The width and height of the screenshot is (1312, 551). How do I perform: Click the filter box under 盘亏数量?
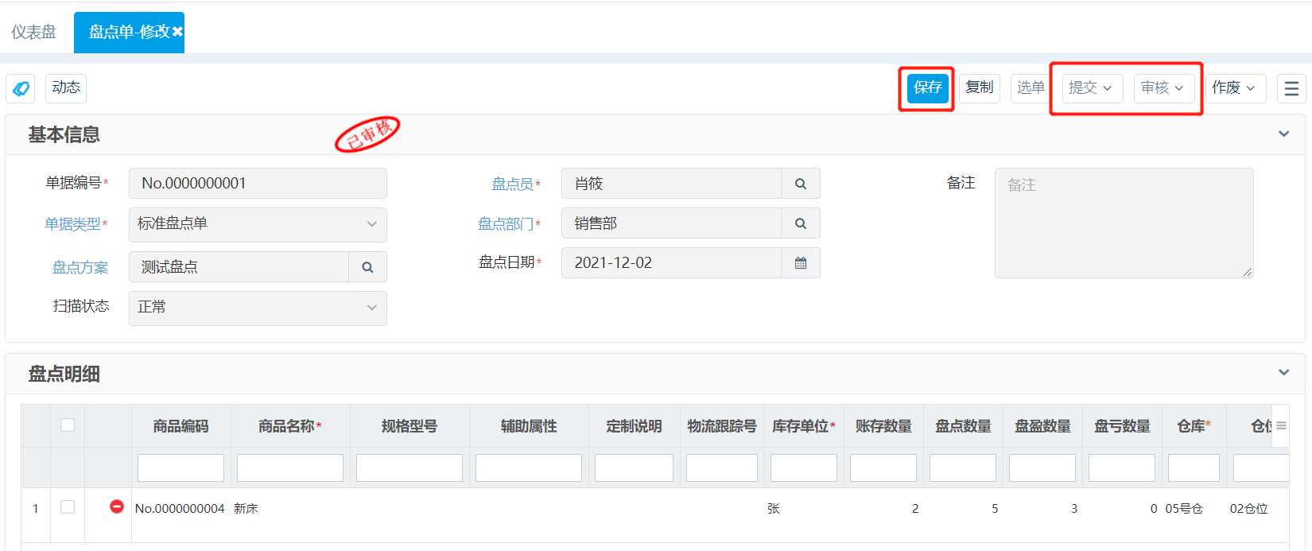[1122, 468]
